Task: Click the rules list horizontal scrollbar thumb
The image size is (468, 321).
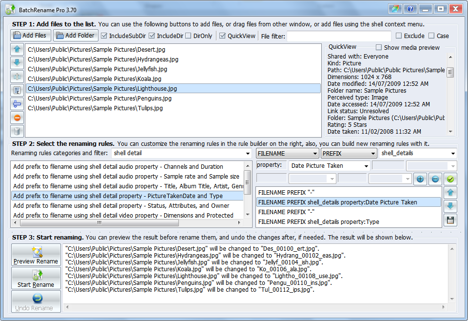Action: 99,223
